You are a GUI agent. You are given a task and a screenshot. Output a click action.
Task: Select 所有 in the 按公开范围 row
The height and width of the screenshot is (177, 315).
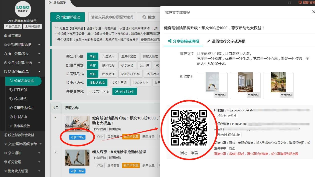(x=93, y=56)
